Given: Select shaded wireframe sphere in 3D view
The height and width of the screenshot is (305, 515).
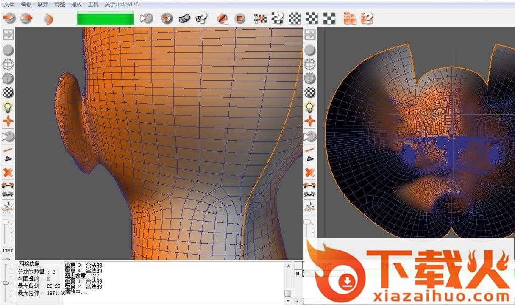Looking at the screenshot, I should click(8, 78).
